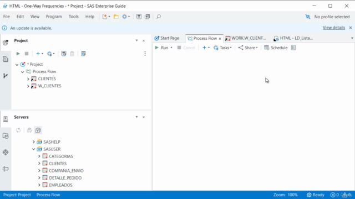The width and height of the screenshot is (355, 199).
Task: Open the tab list overflow dropdown arrow
Action: pyautogui.click(x=352, y=38)
